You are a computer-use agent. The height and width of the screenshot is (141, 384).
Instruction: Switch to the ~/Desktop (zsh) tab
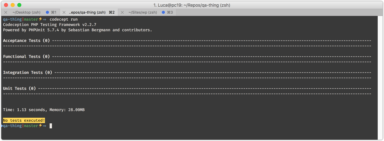pos(26,12)
